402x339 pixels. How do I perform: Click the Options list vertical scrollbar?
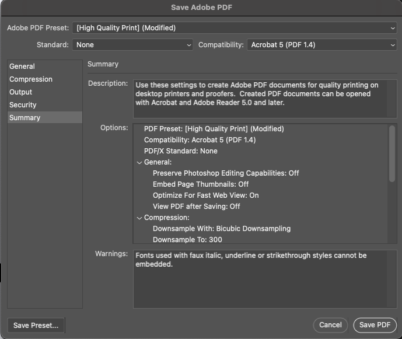[x=392, y=153]
